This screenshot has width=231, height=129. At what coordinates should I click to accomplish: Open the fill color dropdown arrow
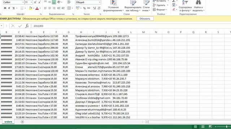[x=34, y=8]
